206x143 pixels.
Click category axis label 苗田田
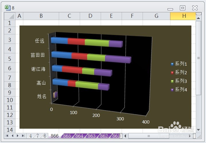[x=38, y=55]
